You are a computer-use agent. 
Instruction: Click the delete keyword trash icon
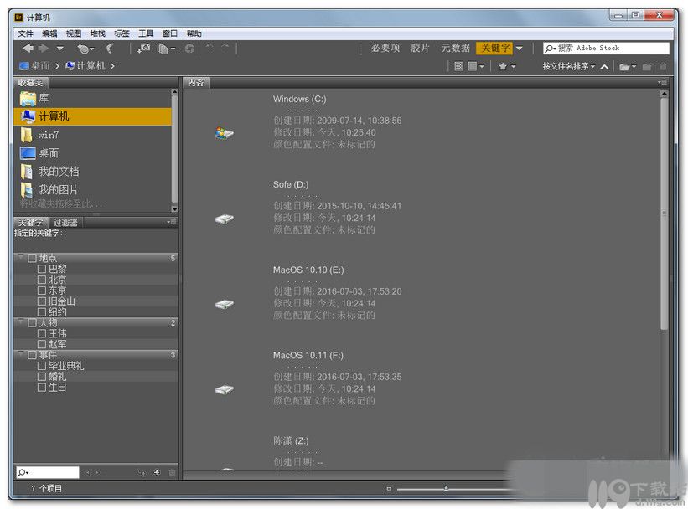172,473
